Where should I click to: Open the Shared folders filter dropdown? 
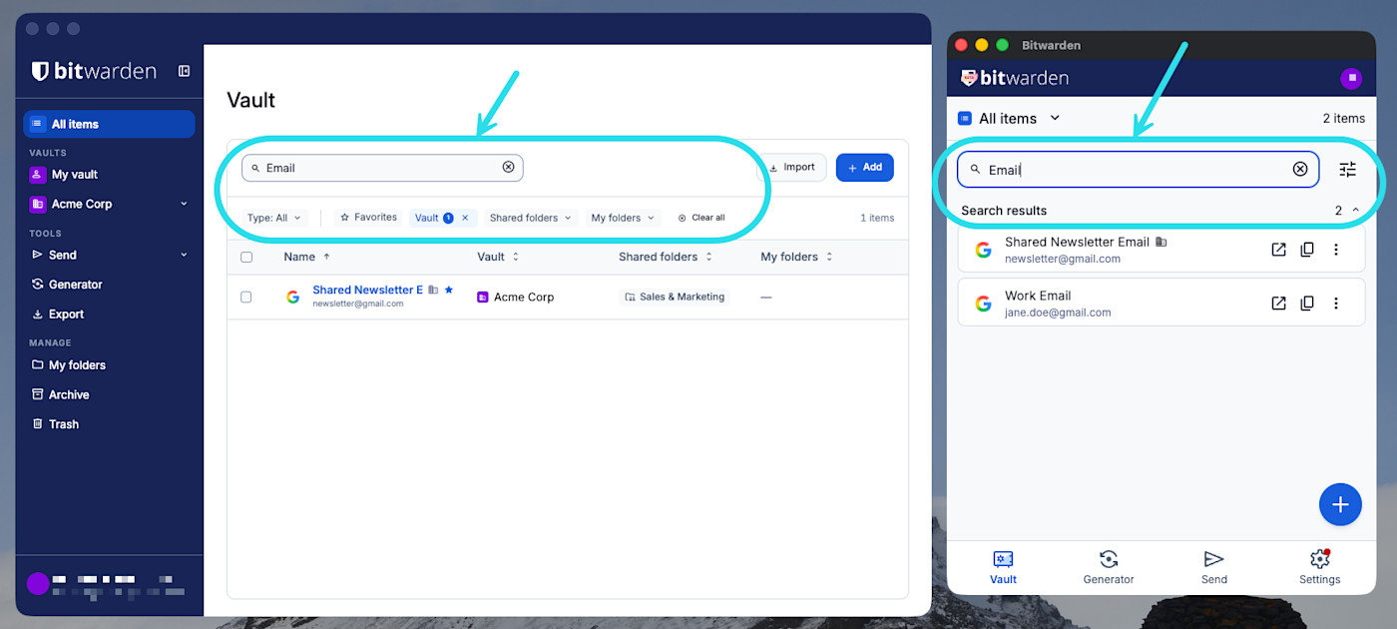click(x=530, y=218)
